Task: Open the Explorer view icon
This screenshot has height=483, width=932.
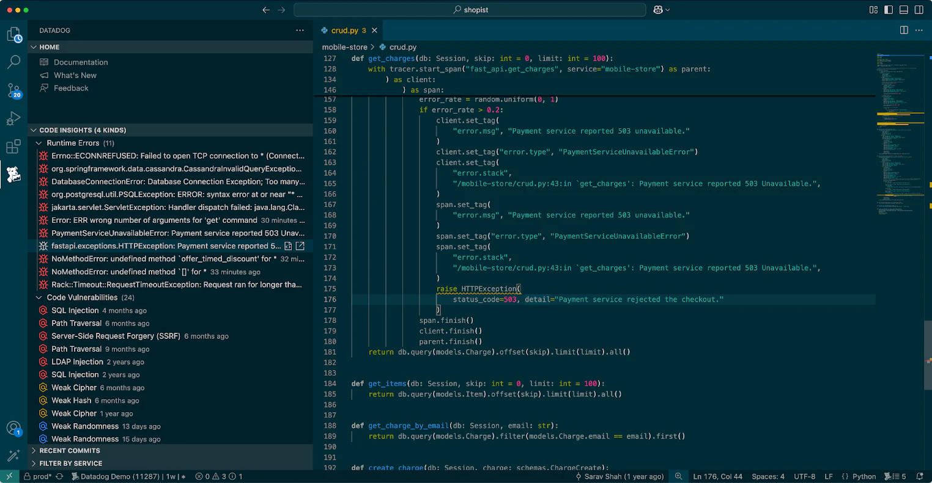Action: pos(13,35)
